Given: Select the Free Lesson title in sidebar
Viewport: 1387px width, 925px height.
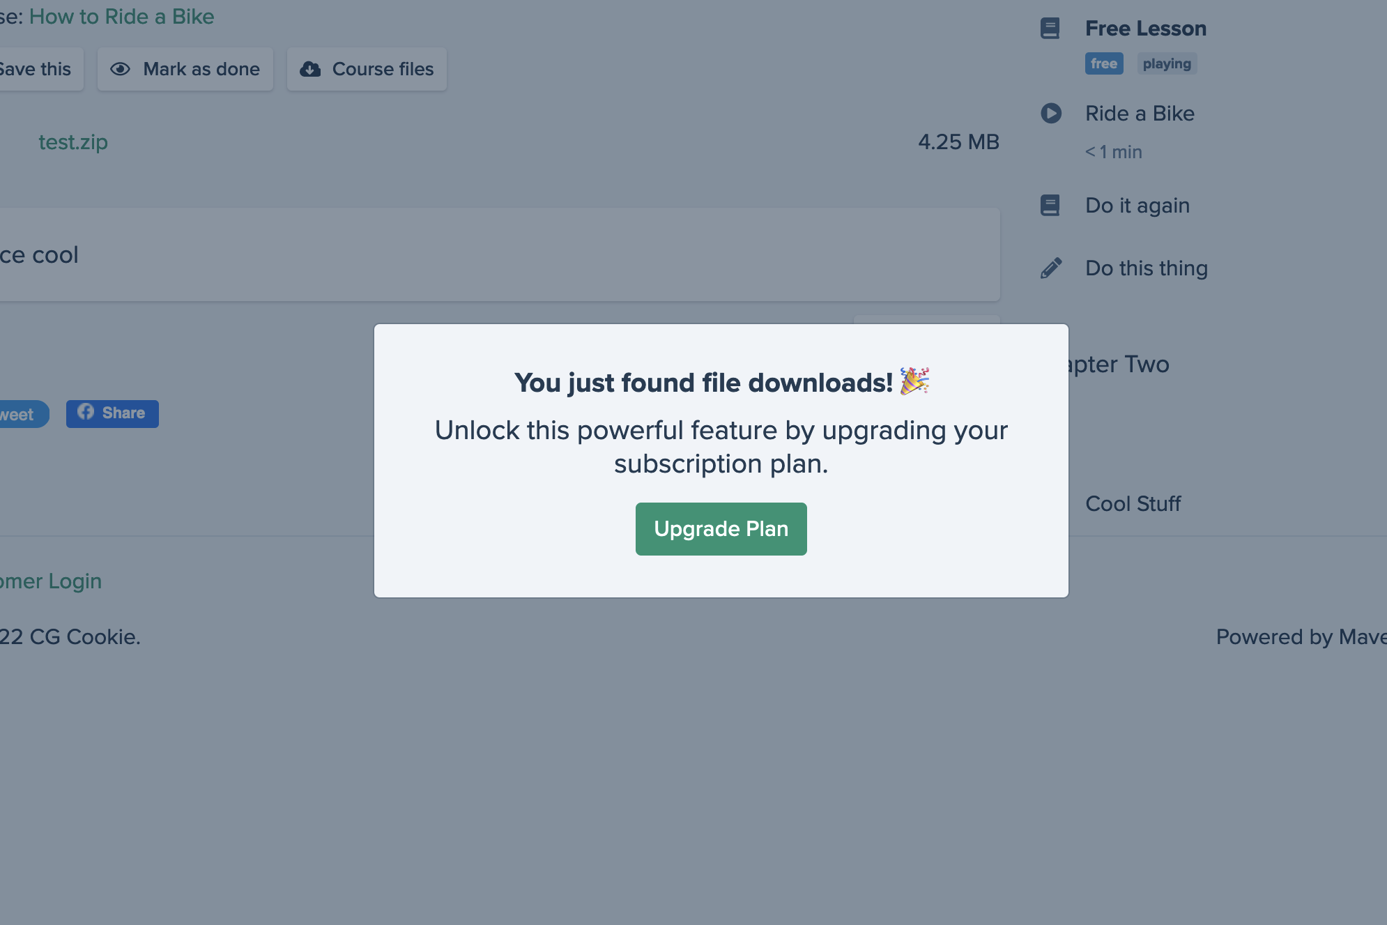Looking at the screenshot, I should pyautogui.click(x=1146, y=29).
